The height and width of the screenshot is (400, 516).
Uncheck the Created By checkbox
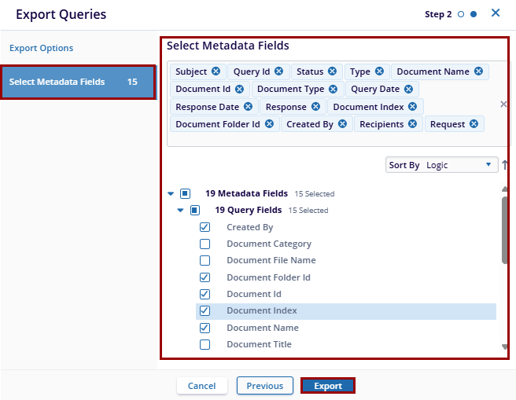tap(205, 227)
